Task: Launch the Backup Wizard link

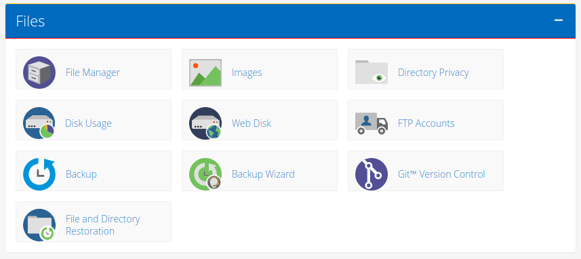Action: [263, 174]
